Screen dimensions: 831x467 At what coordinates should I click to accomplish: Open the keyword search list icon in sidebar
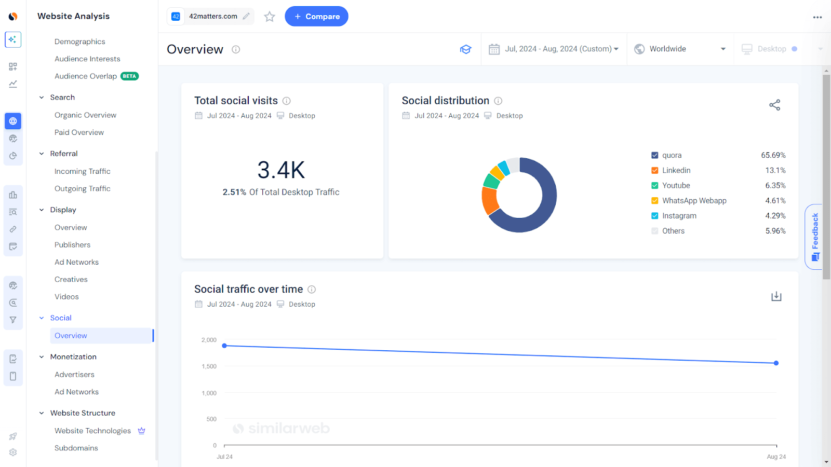click(13, 212)
